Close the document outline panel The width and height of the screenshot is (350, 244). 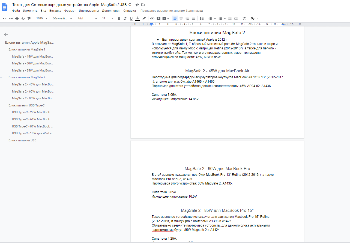(6, 34)
